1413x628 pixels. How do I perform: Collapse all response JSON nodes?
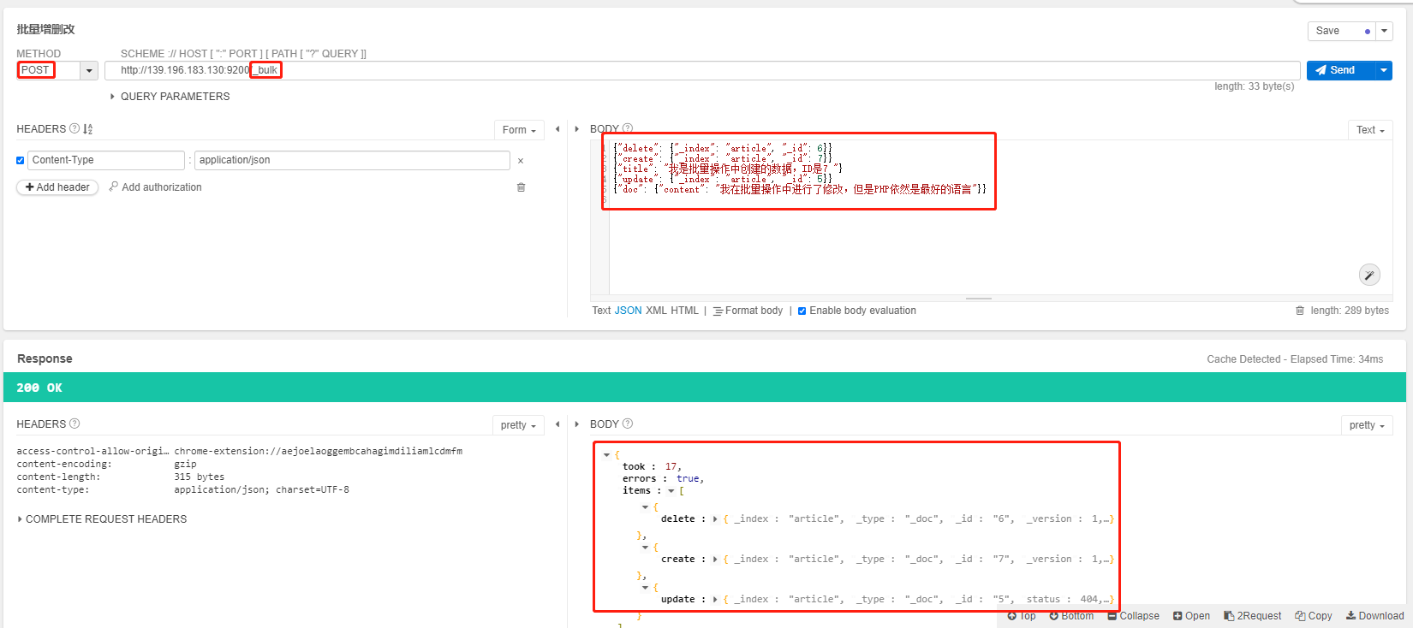point(1133,616)
